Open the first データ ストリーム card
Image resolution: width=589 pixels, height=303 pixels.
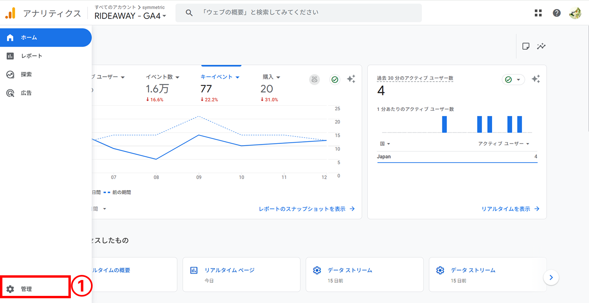[x=365, y=275]
